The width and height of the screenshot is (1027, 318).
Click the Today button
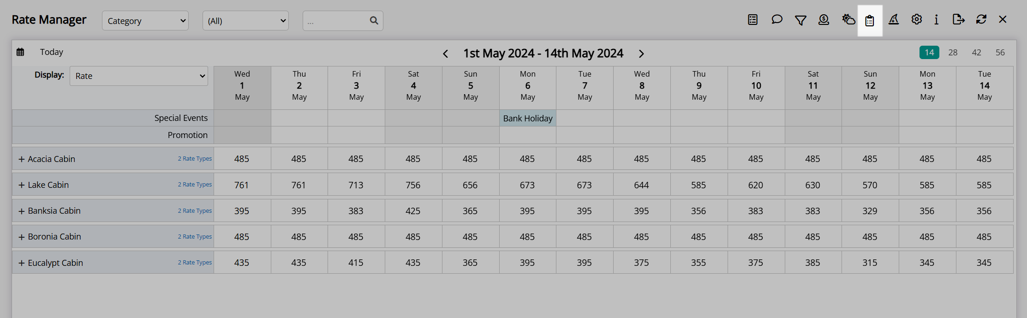click(x=51, y=52)
